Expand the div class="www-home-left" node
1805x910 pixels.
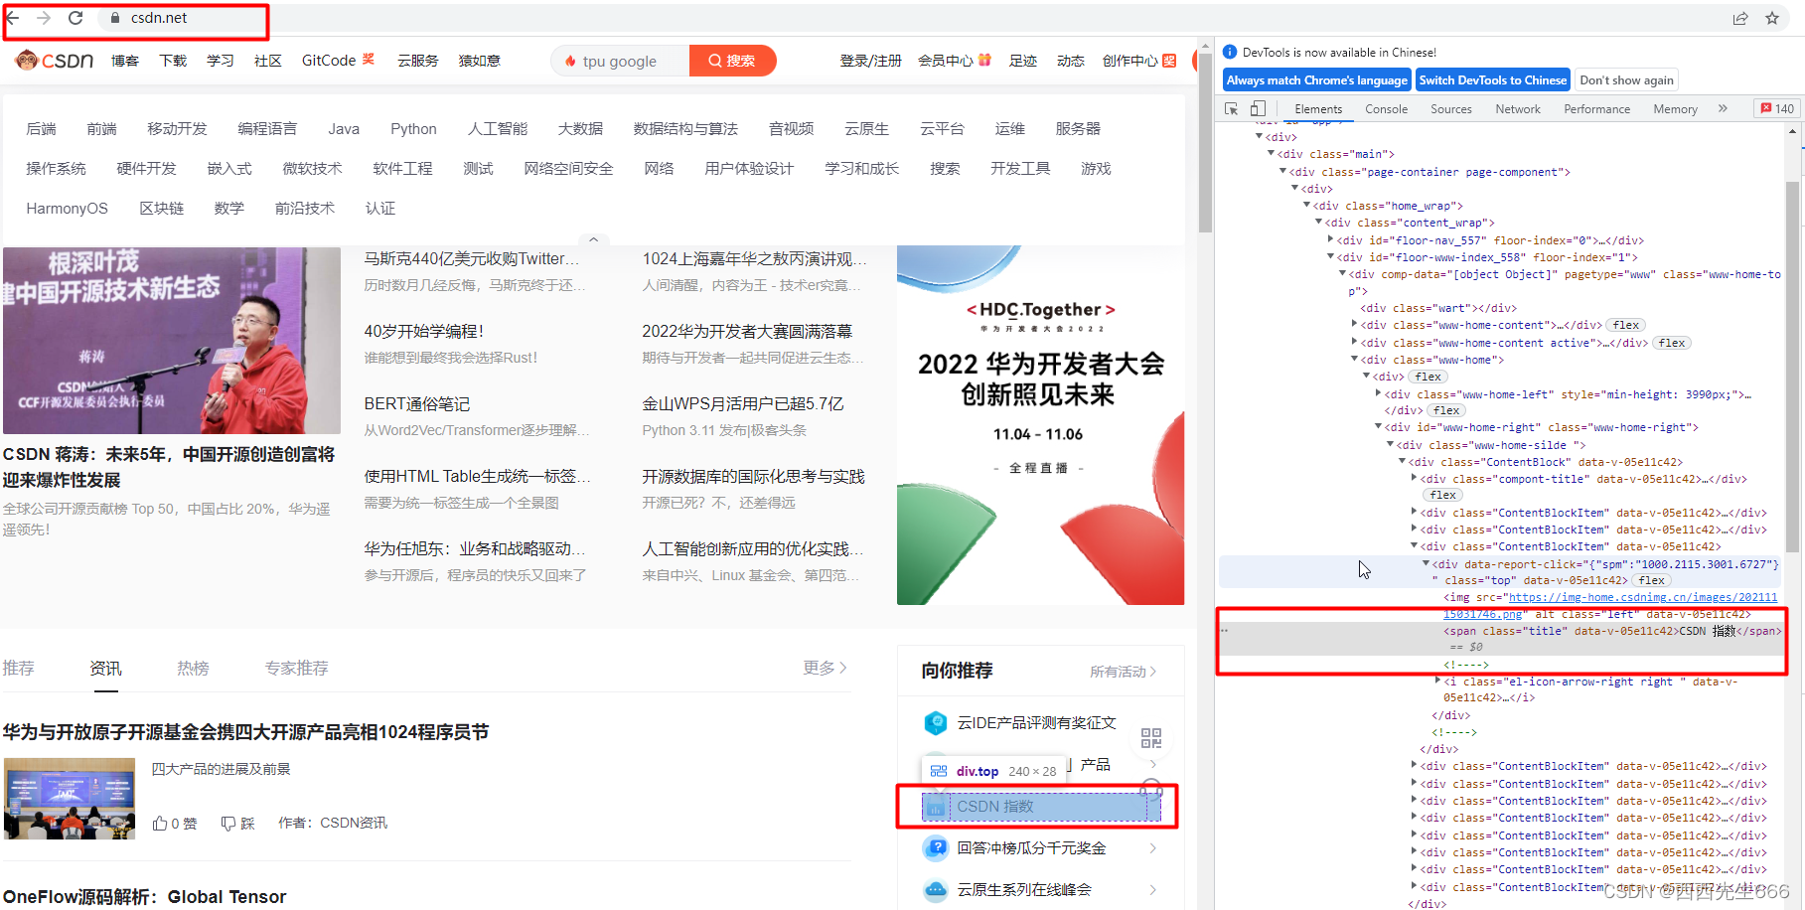[1379, 394]
